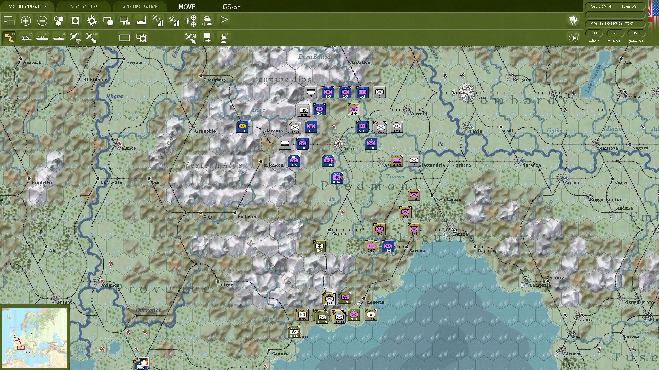
Task: Click the preferences gear icon
Action: click(x=91, y=21)
